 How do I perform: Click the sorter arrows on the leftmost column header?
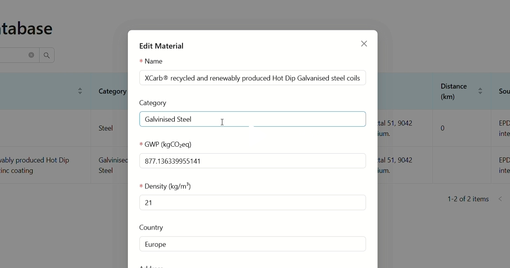click(79, 91)
